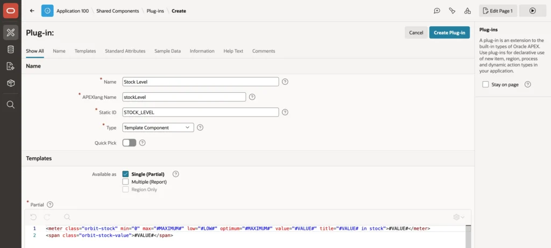Open Application 100 breadcrumb link
The height and width of the screenshot is (248, 551).
pyautogui.click(x=73, y=11)
